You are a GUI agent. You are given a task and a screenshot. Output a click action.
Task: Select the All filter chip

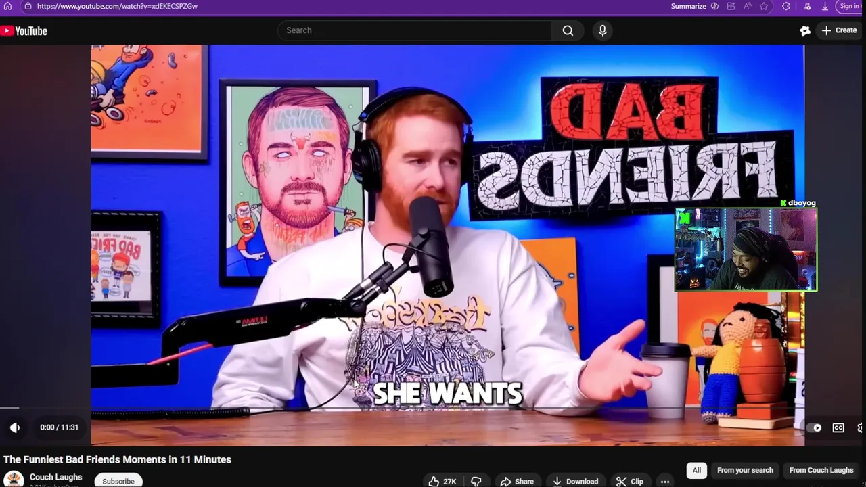697,470
